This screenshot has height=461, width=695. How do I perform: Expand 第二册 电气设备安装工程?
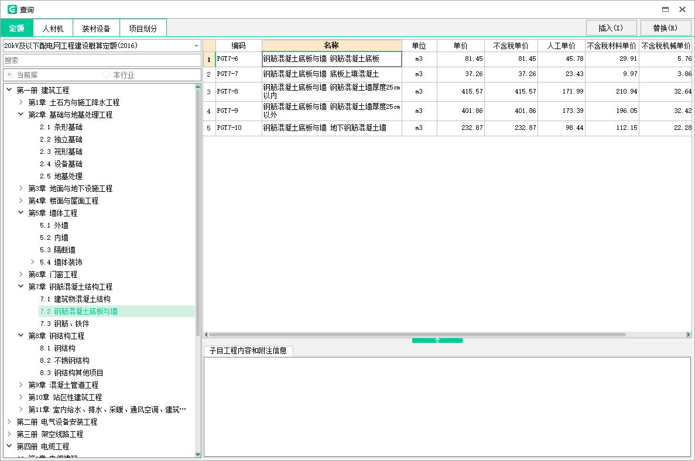point(9,422)
